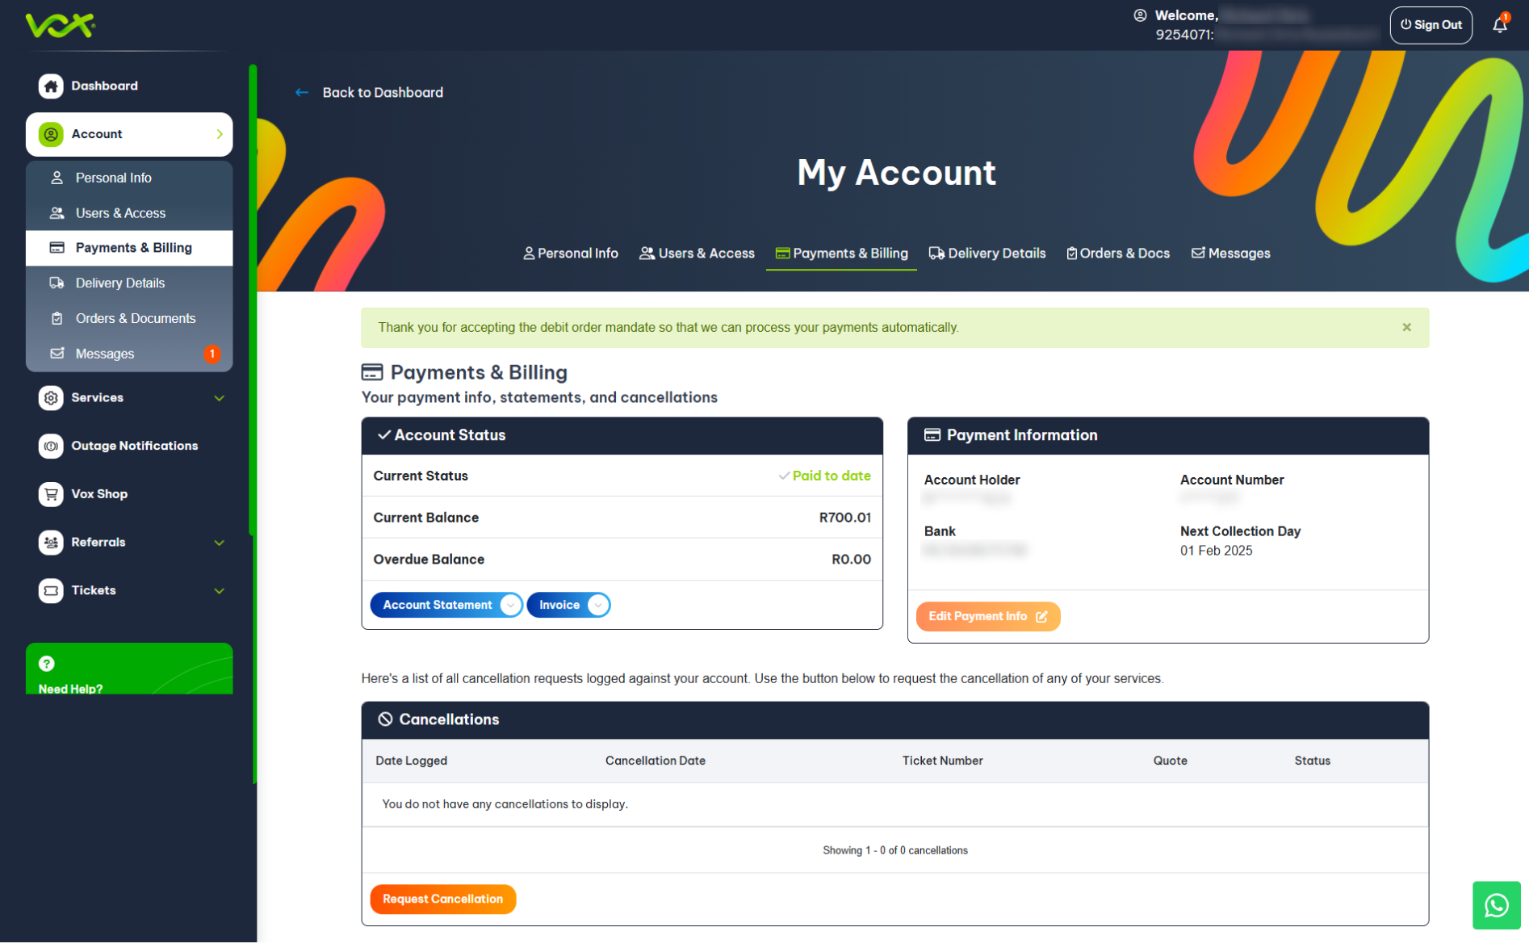
Task: Open the notifications bell icon
Action: pyautogui.click(x=1499, y=25)
